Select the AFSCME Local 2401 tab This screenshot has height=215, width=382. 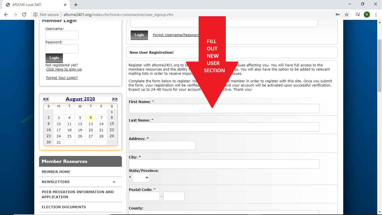pos(36,5)
